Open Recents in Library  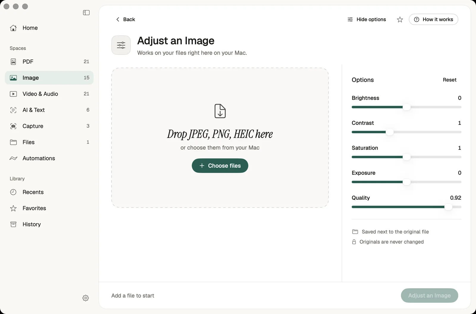click(49, 192)
